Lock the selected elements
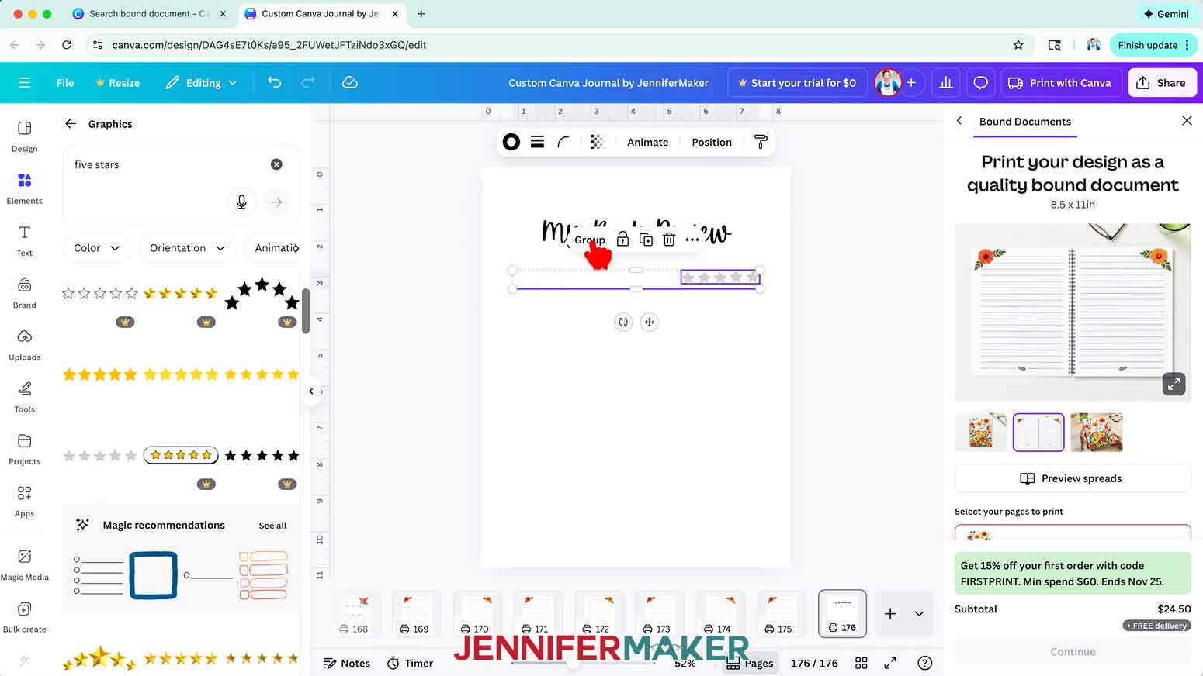Image resolution: width=1203 pixels, height=676 pixels. (622, 240)
